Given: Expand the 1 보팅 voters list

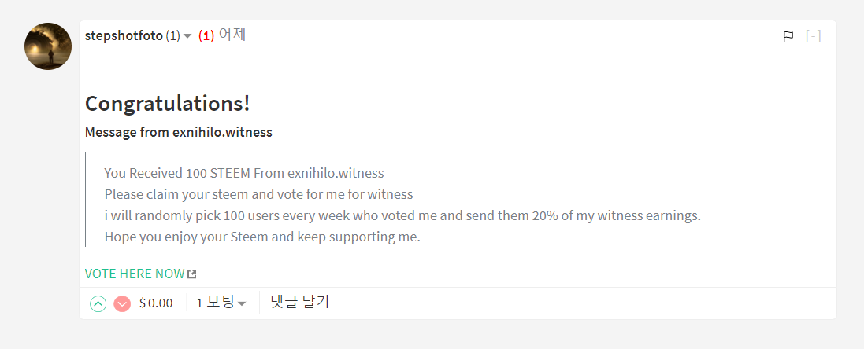Looking at the screenshot, I should click(215, 303).
